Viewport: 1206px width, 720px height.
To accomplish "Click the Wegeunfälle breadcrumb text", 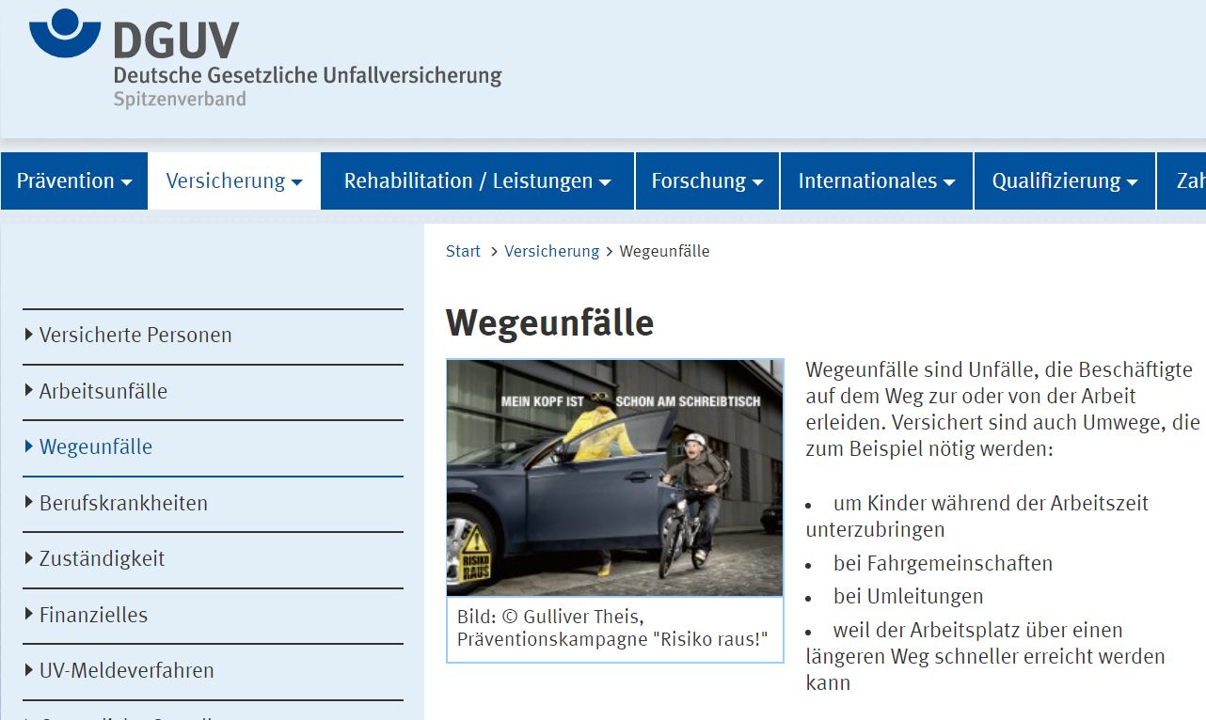I will (664, 251).
